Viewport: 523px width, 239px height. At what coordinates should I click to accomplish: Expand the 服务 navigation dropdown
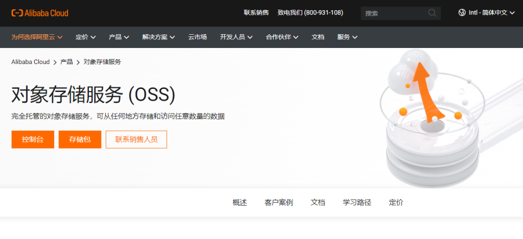click(347, 37)
